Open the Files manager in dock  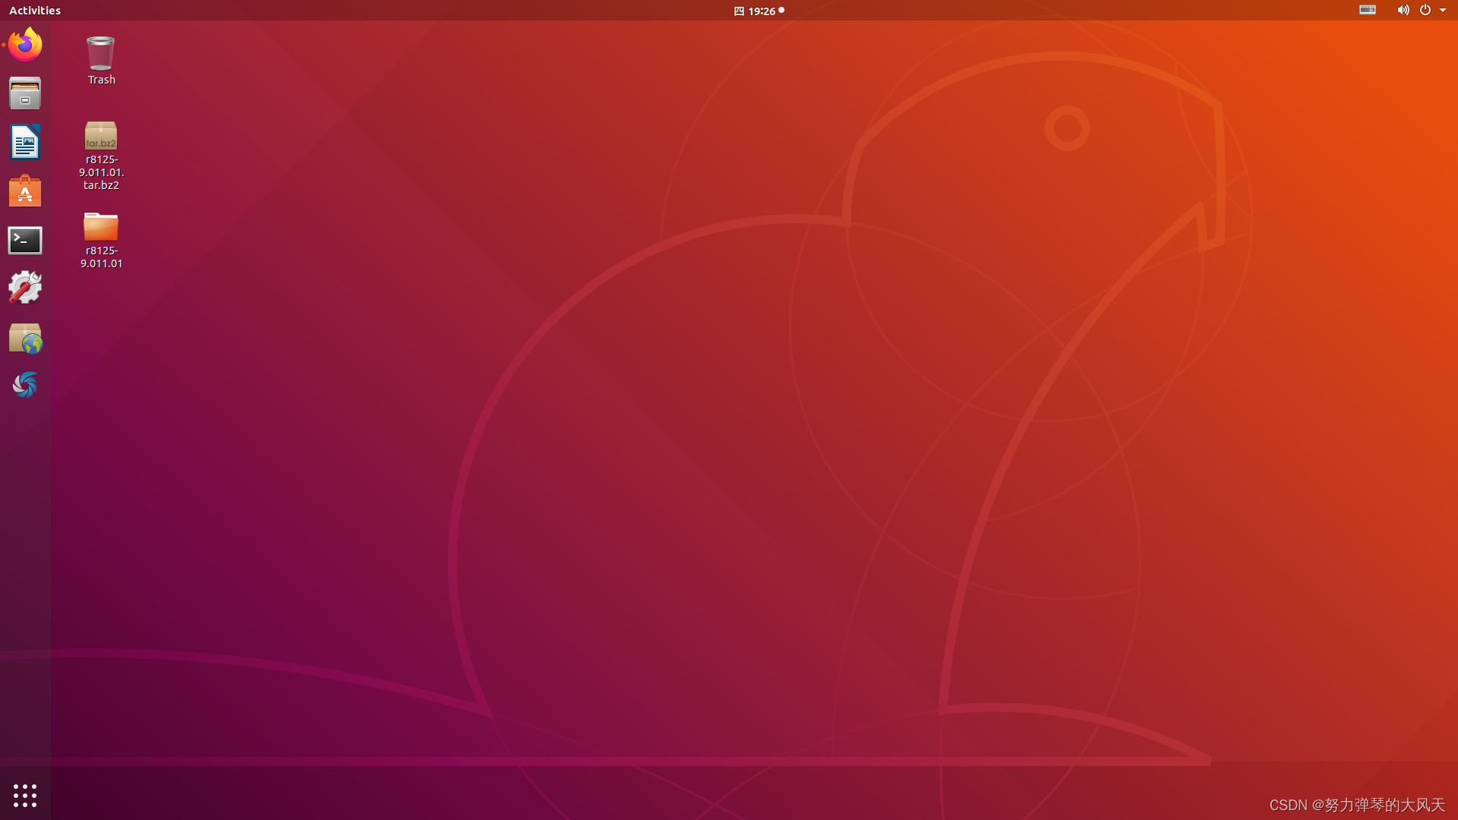25,93
